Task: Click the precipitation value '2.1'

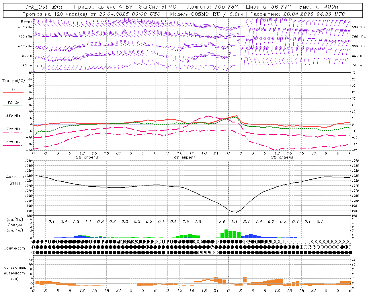Action: (247, 221)
